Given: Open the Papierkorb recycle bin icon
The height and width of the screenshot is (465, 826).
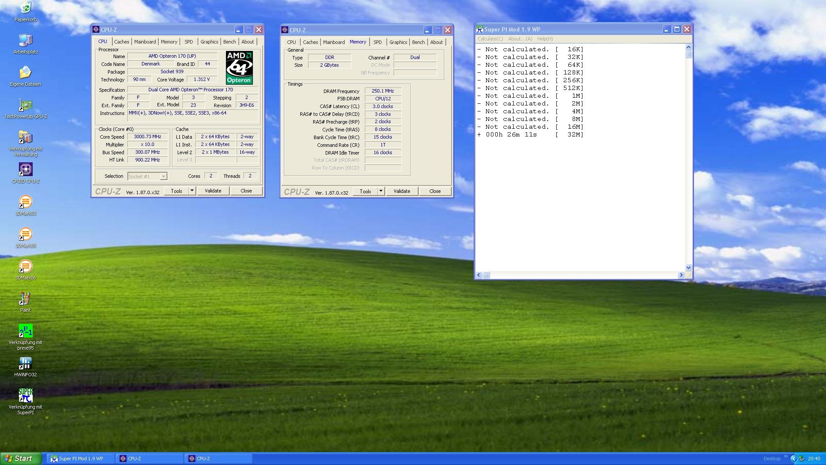Looking at the screenshot, I should [x=25, y=8].
